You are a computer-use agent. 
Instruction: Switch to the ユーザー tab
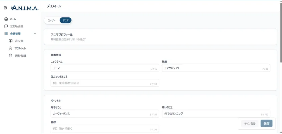(x=52, y=20)
